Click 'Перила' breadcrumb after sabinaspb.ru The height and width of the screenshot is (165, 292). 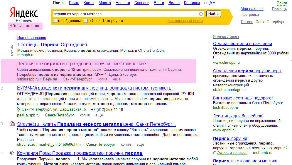point(50,79)
